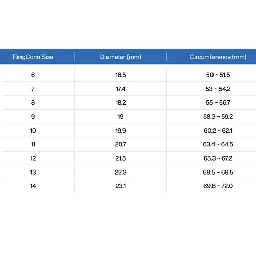Screen dimensions: 256x256
Task: Click the 19.9 diameter value
Action: 121,131
